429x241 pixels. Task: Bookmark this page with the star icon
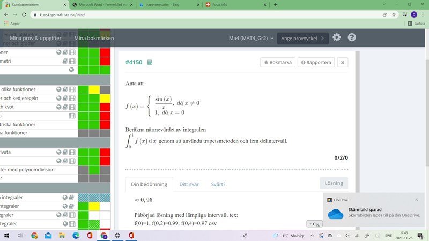[x=394, y=14]
